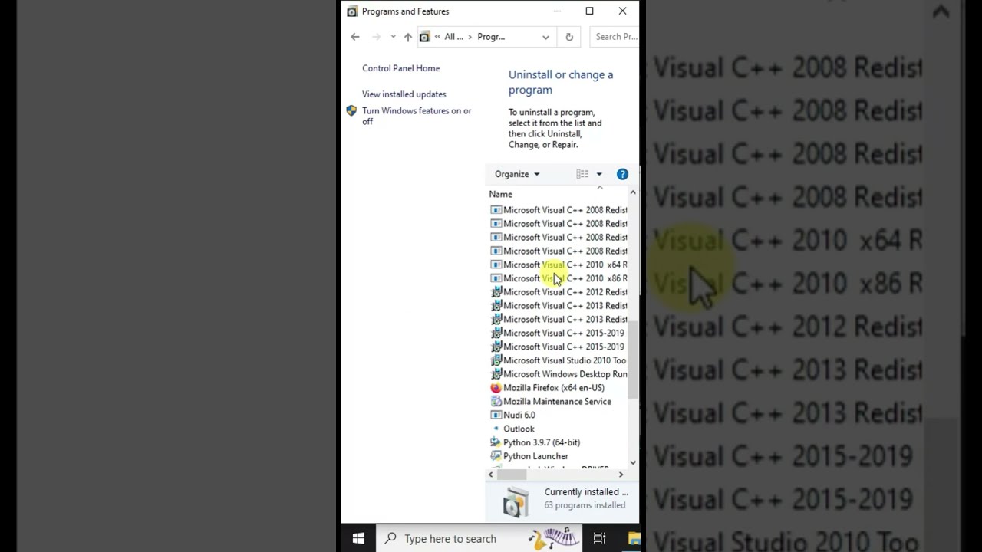
Task: Click the shield icon beside Windows features
Action: pos(351,111)
